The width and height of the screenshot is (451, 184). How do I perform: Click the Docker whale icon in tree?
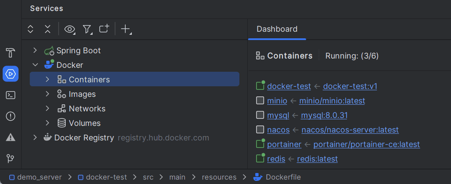click(x=49, y=64)
